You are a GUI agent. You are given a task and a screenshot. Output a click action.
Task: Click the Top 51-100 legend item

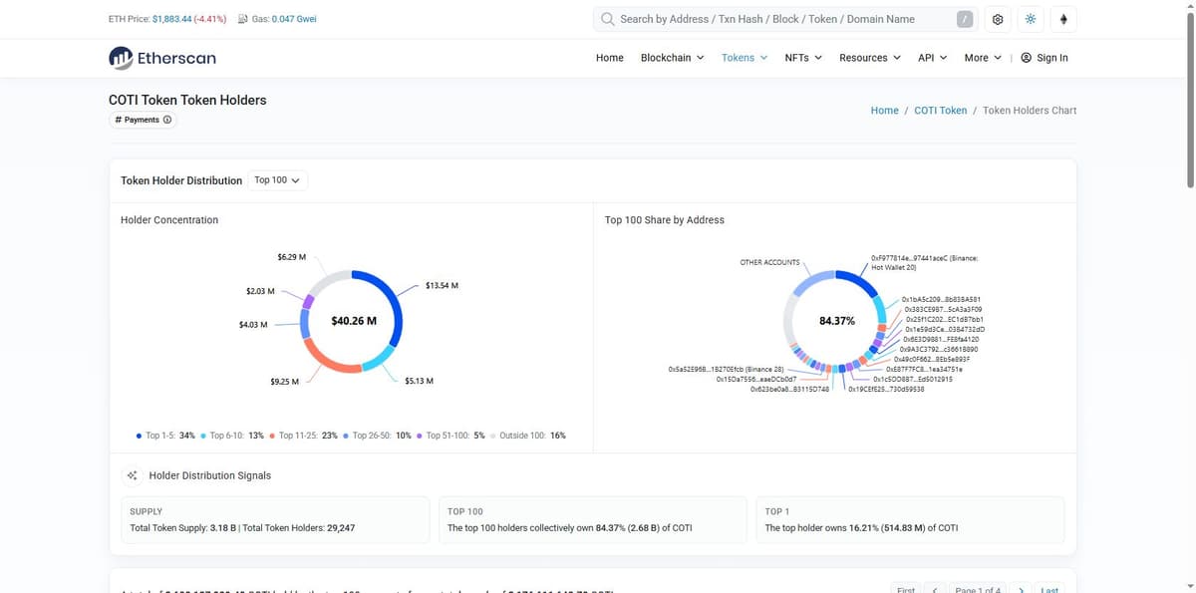[x=451, y=436]
